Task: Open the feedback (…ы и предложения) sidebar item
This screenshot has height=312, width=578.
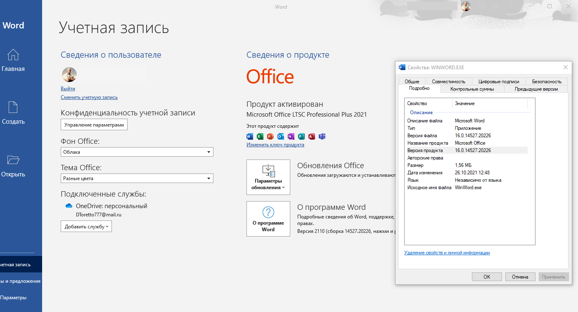Action: (x=21, y=281)
